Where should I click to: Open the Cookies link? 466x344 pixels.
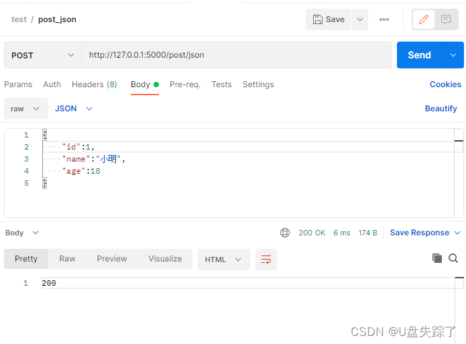[x=445, y=84]
